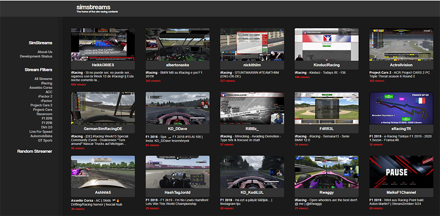This screenshot has height=216, width=440.
Task: Filter streams by Automobilista
Action: coord(42,136)
